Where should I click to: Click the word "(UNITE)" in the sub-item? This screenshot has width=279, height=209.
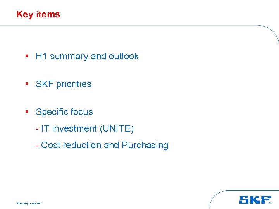pos(117,128)
